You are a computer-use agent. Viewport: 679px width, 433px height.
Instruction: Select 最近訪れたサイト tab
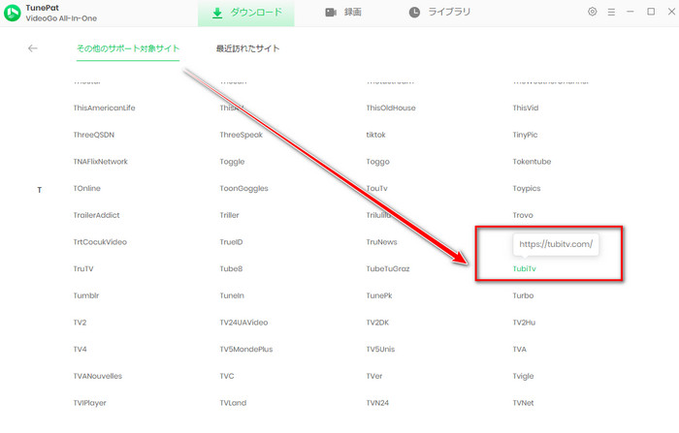point(248,48)
